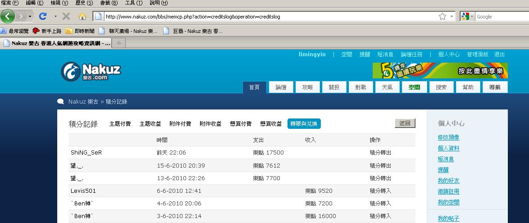Reload the page with the refresh icon

pyautogui.click(x=43, y=16)
